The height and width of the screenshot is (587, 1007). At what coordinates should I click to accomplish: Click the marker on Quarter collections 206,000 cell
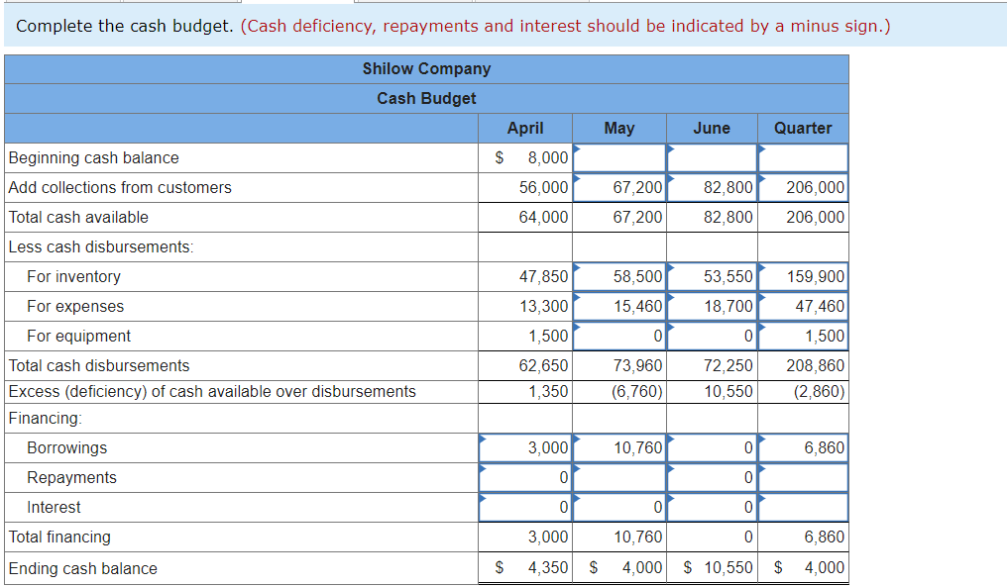[x=761, y=181]
